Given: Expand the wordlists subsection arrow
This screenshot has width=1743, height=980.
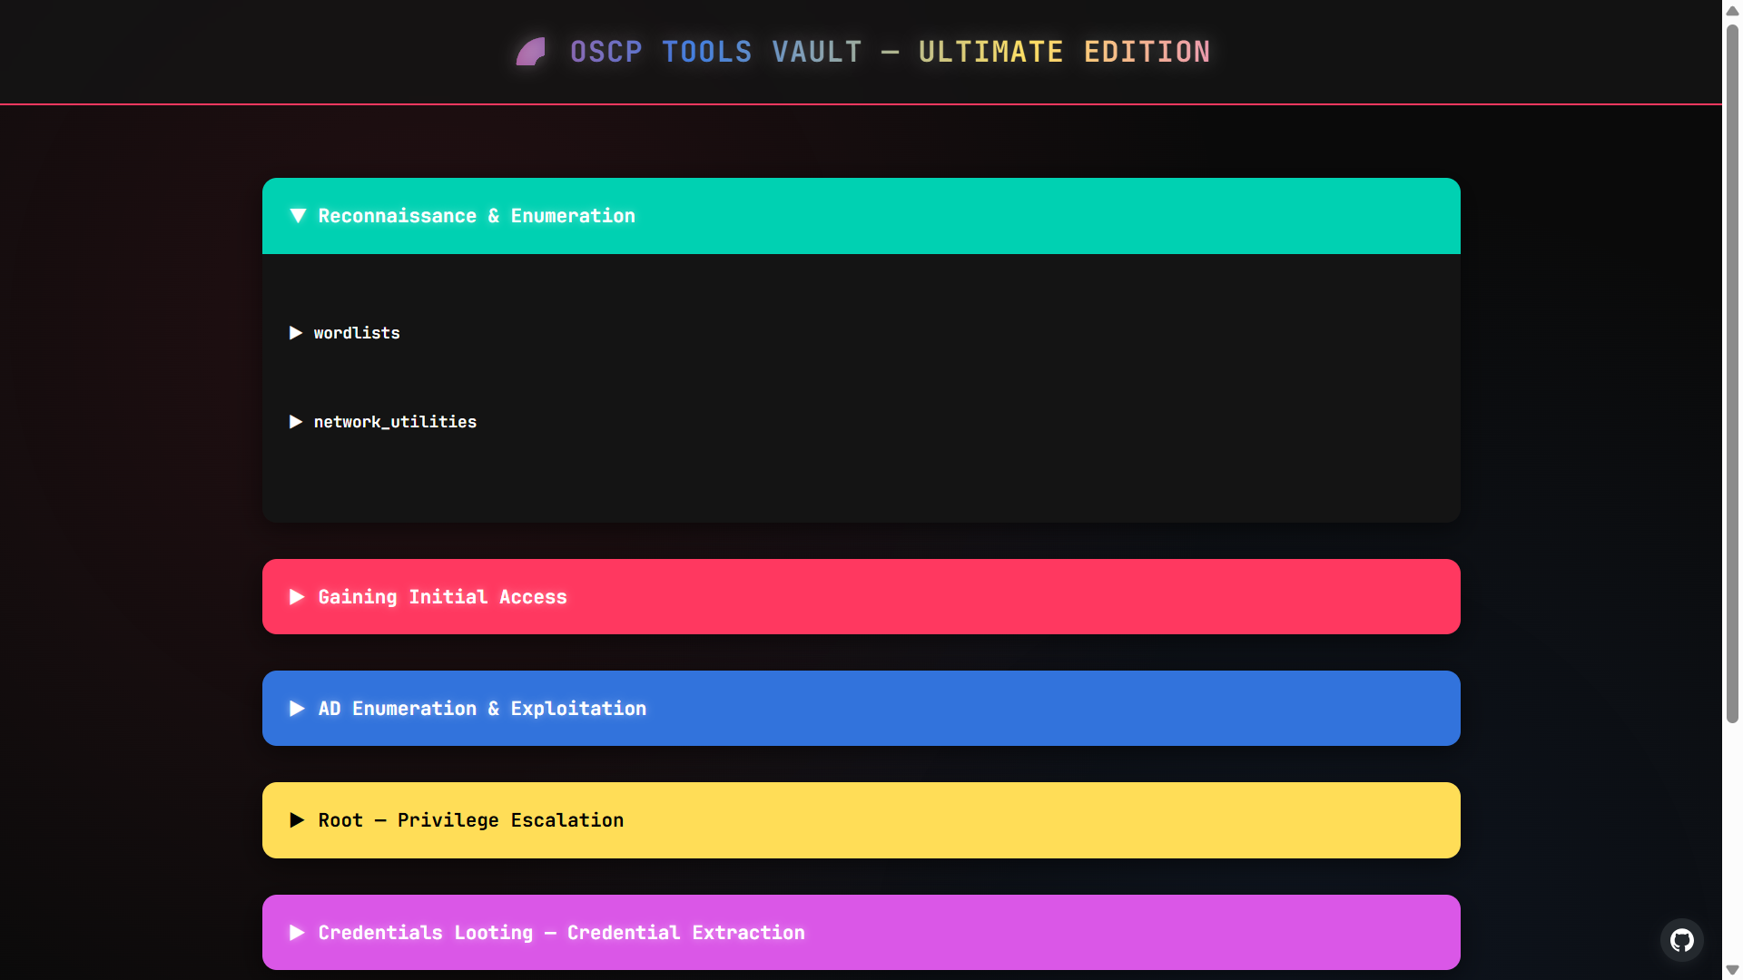Looking at the screenshot, I should pos(296,333).
